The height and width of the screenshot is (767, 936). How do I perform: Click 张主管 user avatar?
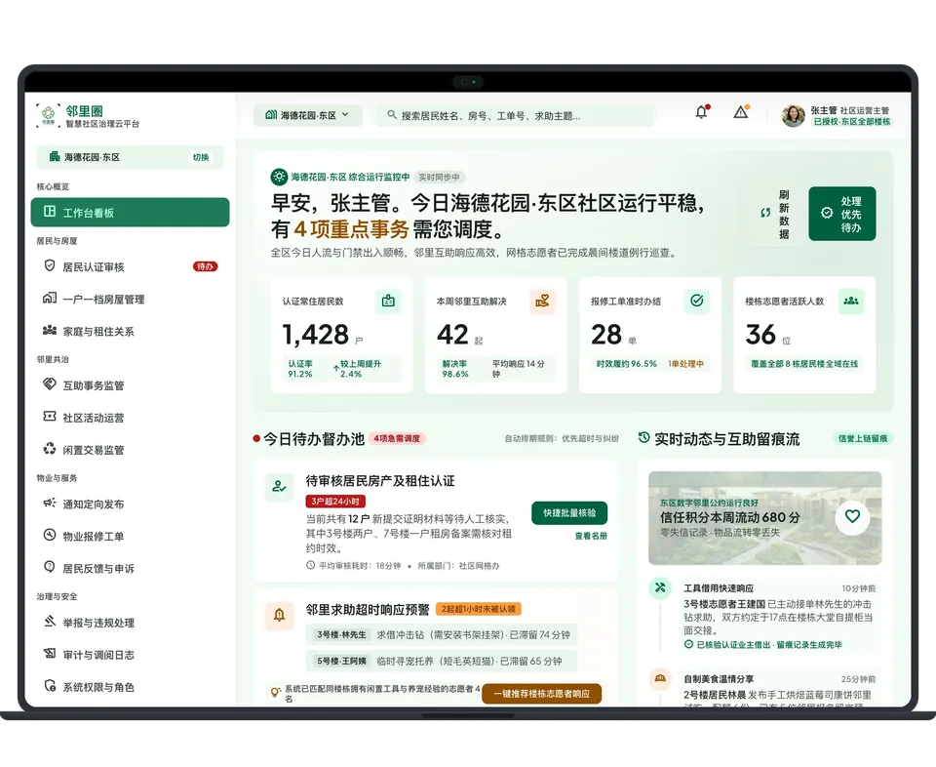(794, 115)
